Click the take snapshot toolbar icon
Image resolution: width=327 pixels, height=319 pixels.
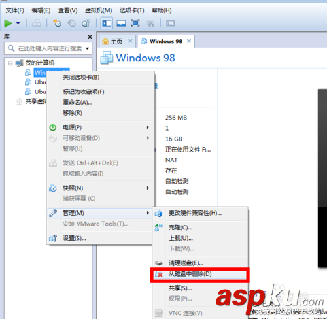(x=58, y=23)
